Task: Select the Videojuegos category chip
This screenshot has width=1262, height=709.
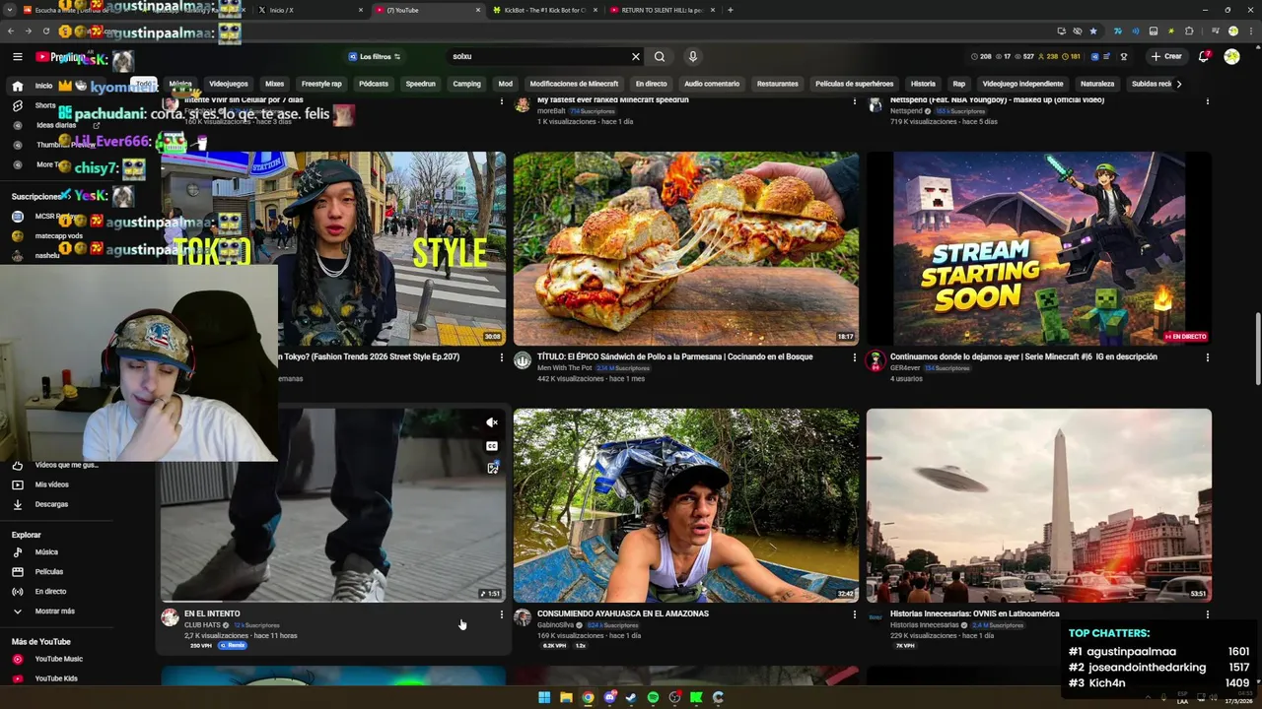Action: pyautogui.click(x=229, y=84)
